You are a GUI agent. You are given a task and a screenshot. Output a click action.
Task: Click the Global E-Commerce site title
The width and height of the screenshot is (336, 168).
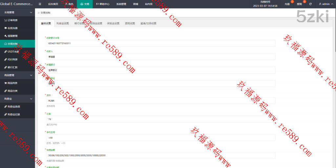click(16, 4)
